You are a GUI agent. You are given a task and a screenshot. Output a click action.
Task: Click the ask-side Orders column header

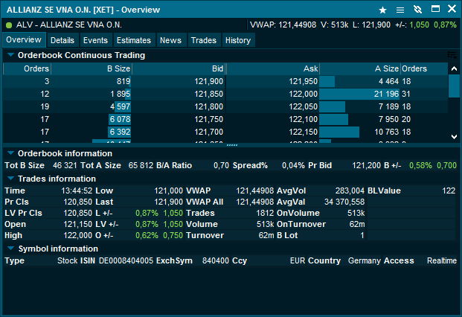pos(424,68)
